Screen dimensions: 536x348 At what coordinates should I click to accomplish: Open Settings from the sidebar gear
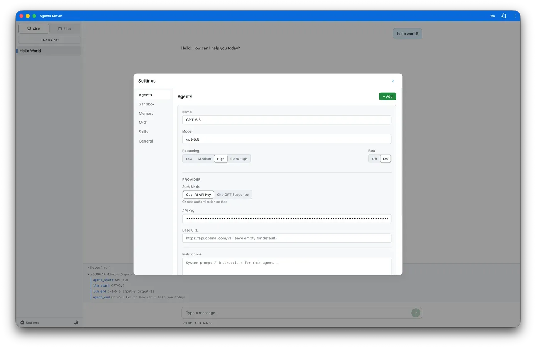(x=30, y=323)
